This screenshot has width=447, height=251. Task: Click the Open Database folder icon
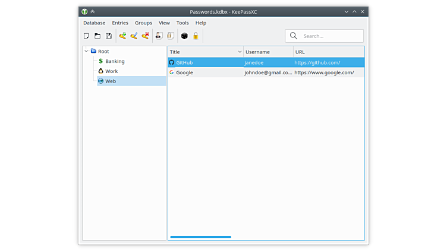point(97,36)
